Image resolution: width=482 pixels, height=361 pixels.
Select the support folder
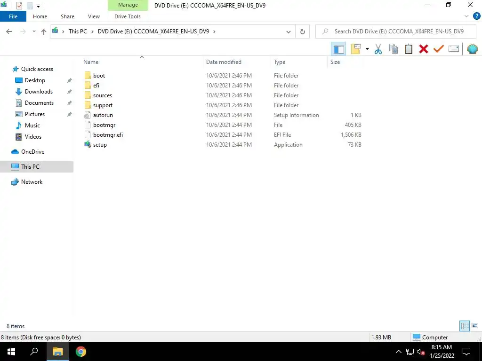(x=103, y=105)
